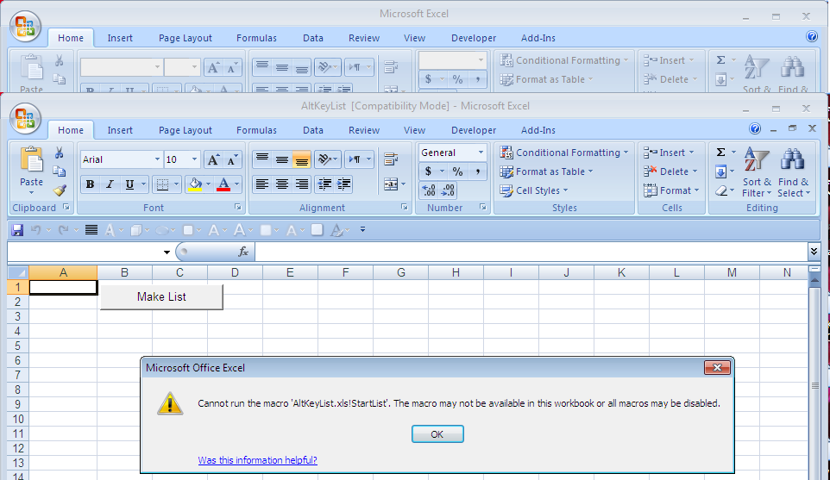This screenshot has width=830, height=480.
Task: Click the Save icon in quick access toolbar
Action: click(17, 230)
